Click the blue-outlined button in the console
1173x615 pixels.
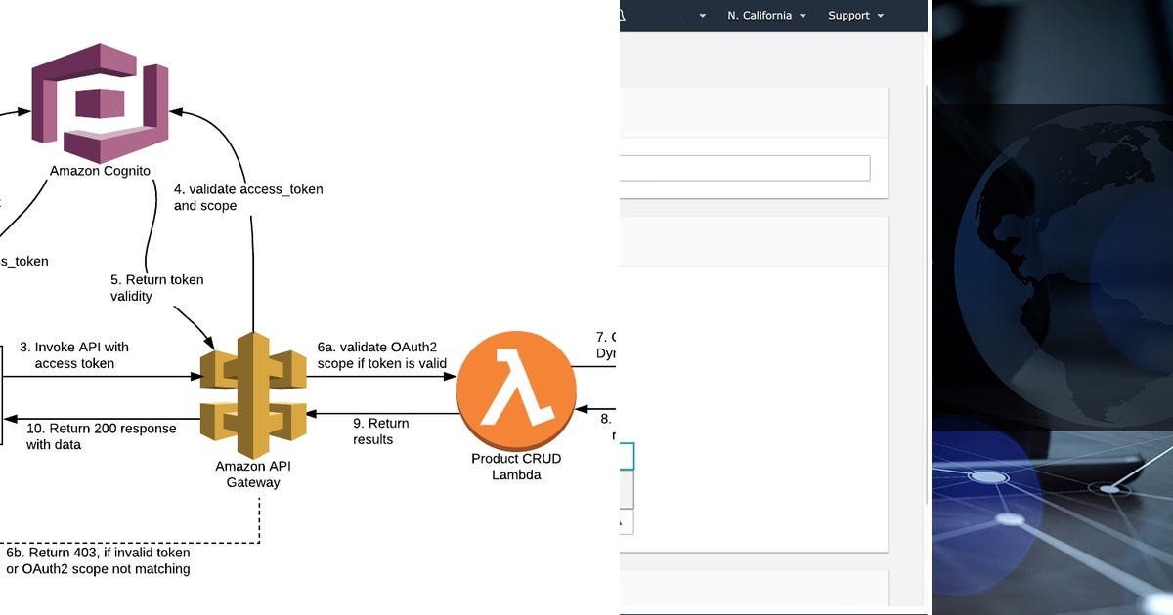point(627,455)
